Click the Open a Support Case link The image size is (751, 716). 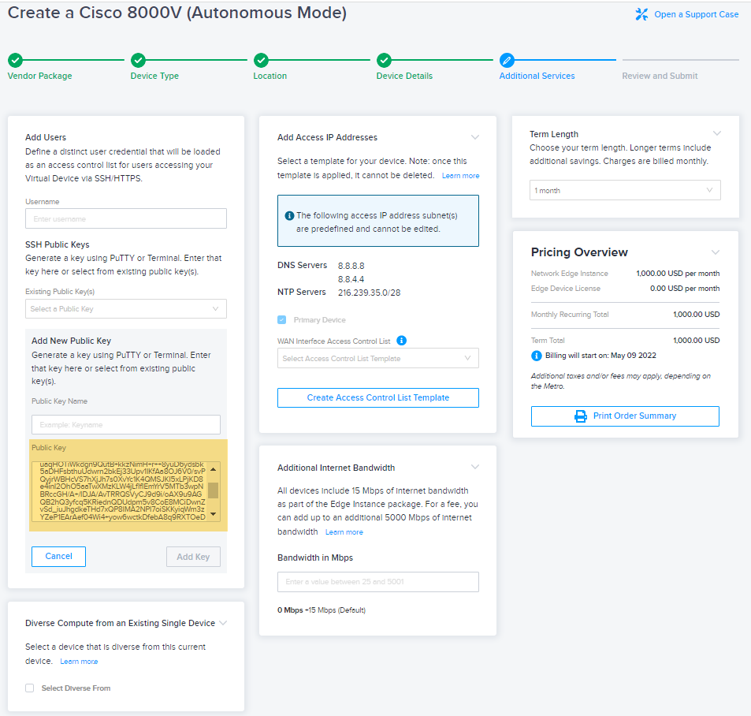697,14
